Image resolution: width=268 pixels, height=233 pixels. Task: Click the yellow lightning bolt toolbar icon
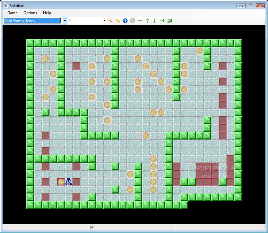[118, 21]
